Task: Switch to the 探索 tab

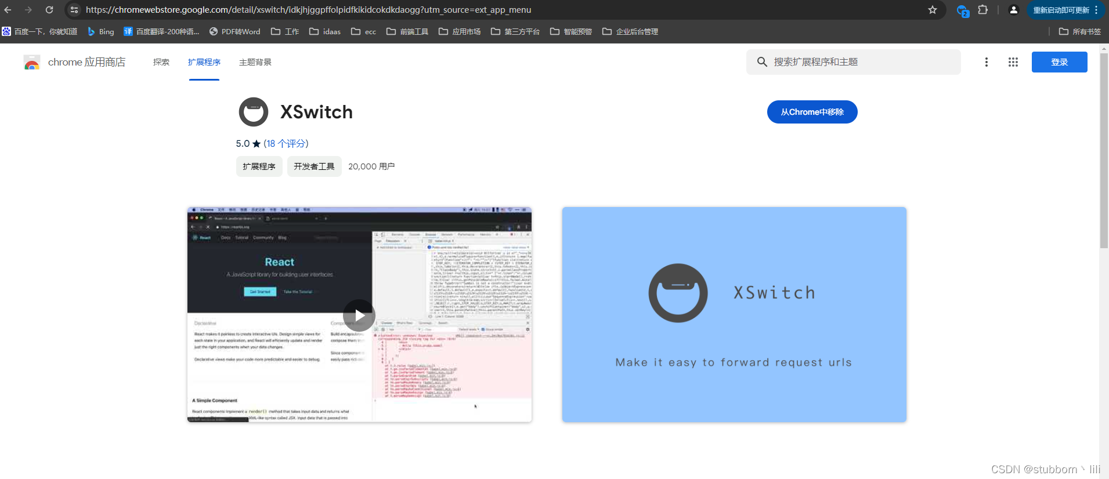Action: tap(161, 62)
